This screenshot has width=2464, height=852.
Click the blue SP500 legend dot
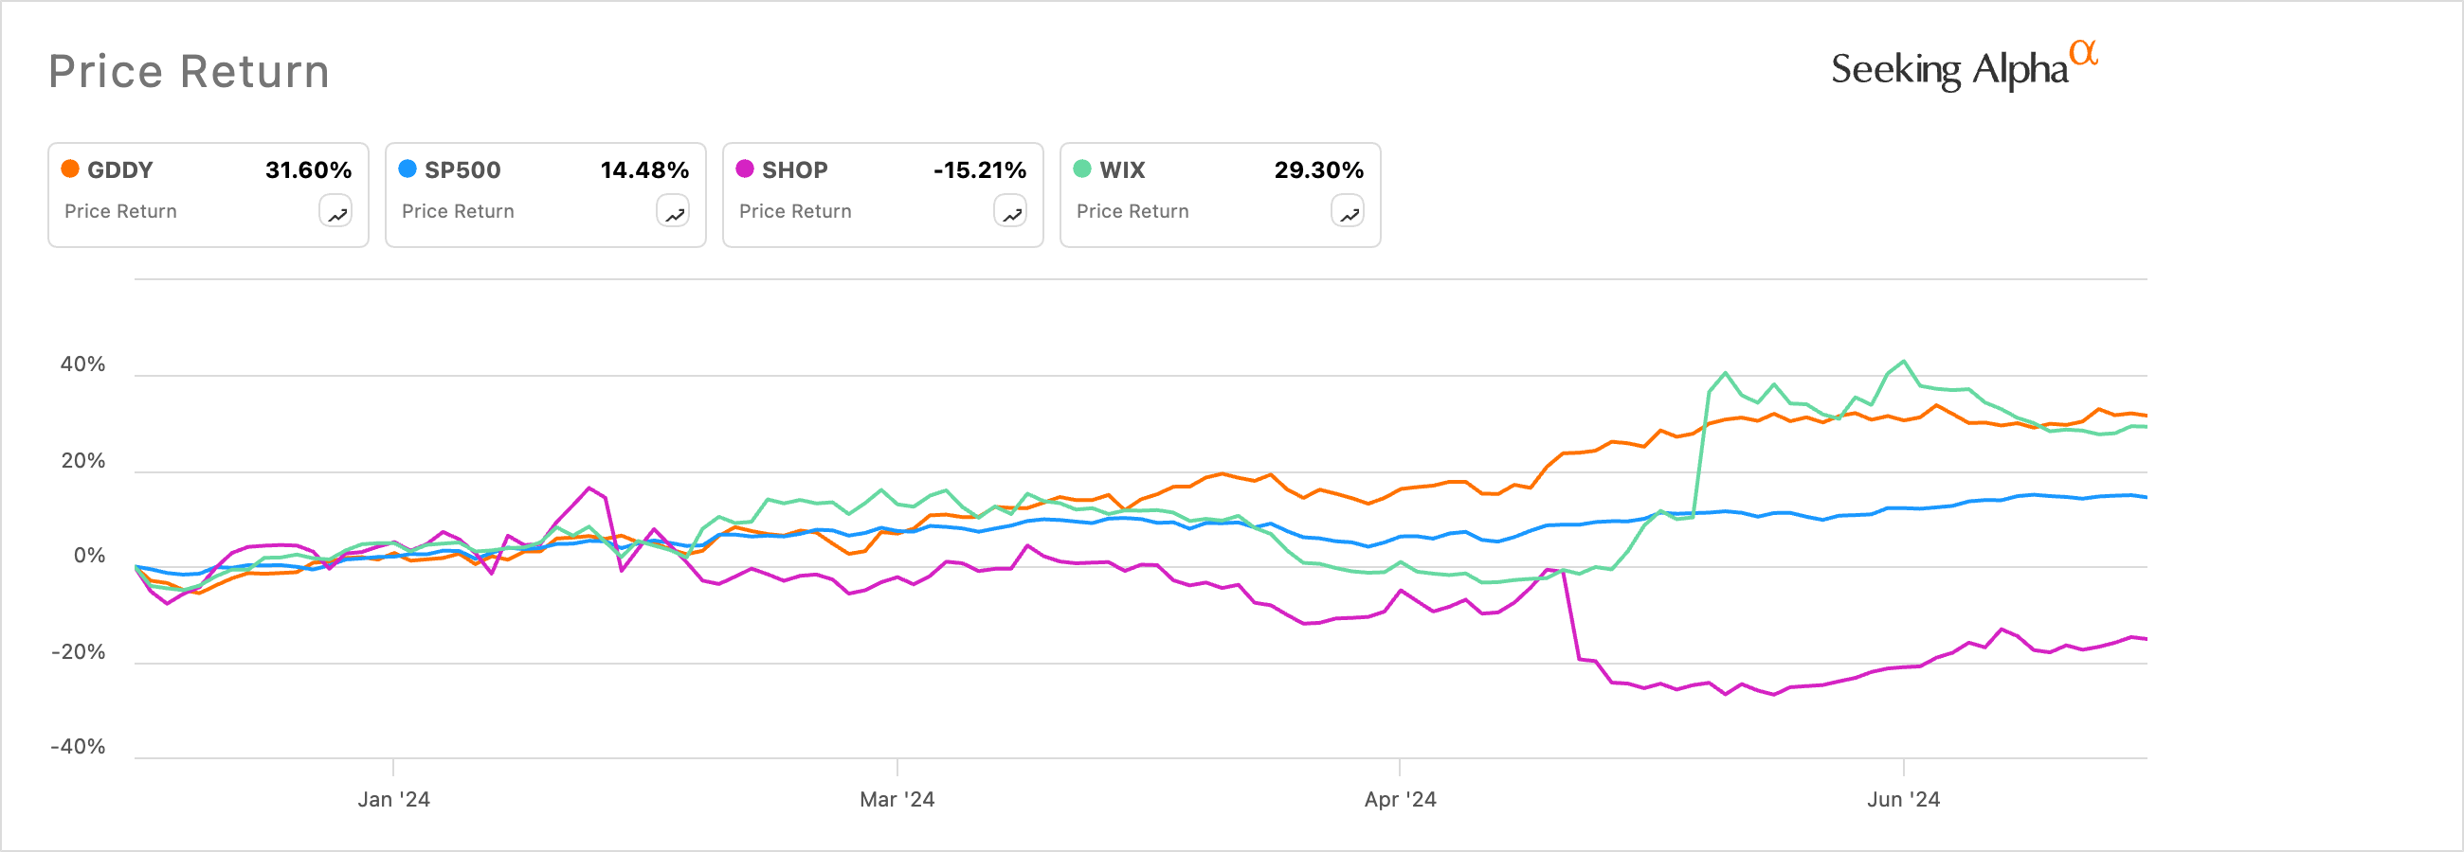click(408, 169)
